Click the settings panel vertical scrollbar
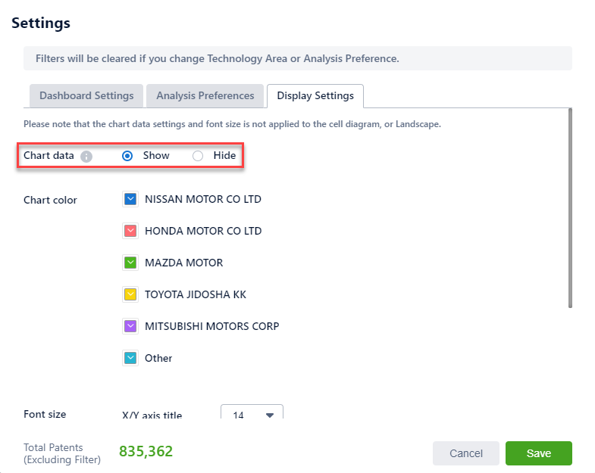This screenshot has width=595, height=473. click(569, 208)
